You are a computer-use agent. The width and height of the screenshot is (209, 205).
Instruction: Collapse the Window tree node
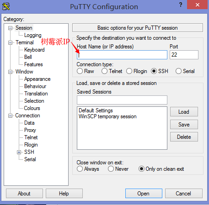pos(10,72)
